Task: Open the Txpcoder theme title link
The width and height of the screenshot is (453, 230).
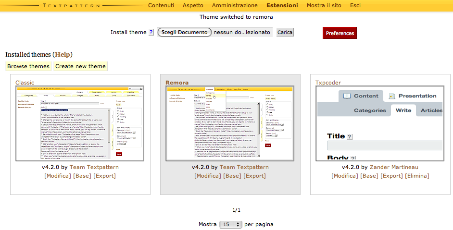Action: pyautogui.click(x=328, y=83)
